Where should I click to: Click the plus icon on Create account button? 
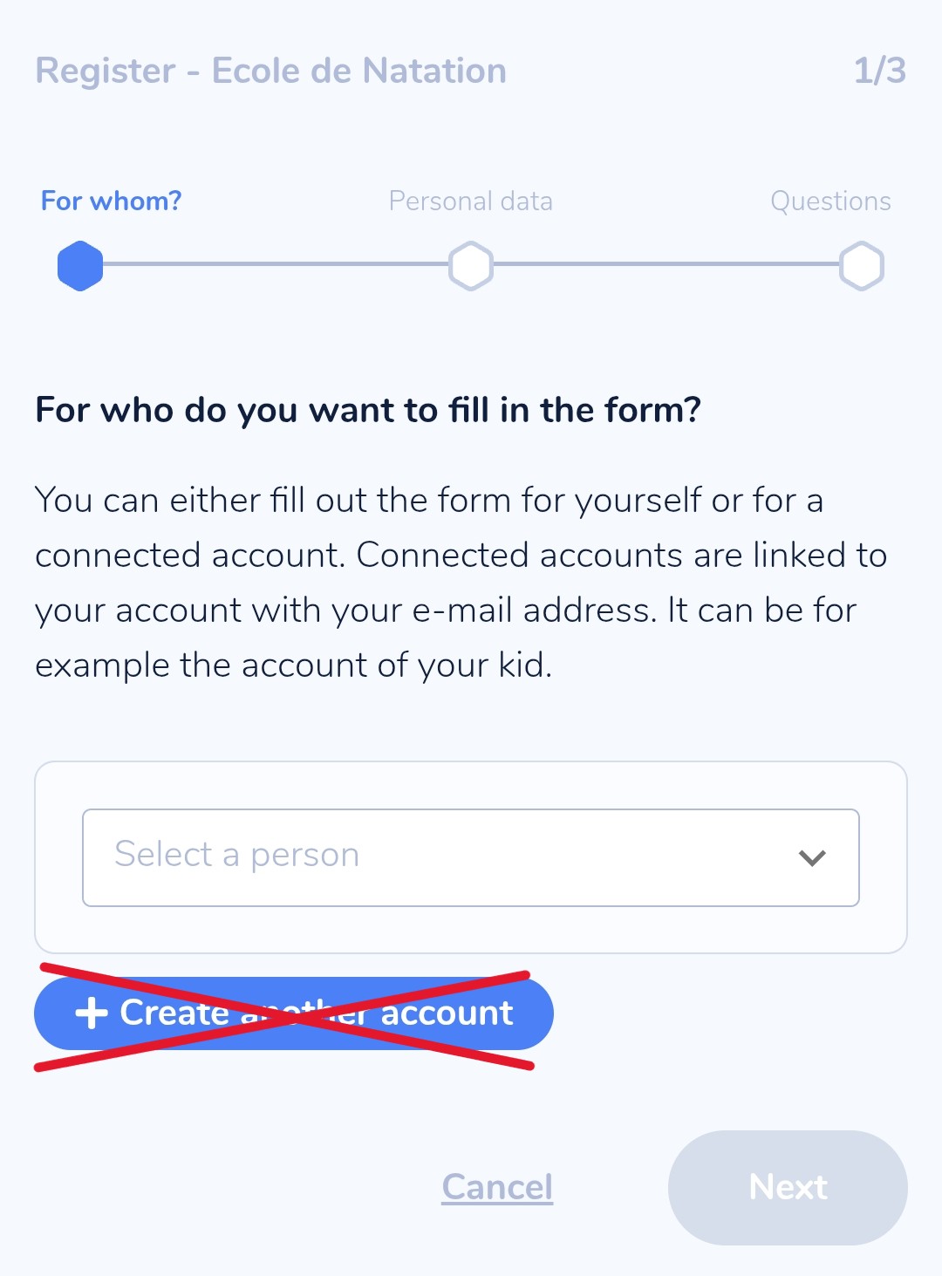(92, 1013)
